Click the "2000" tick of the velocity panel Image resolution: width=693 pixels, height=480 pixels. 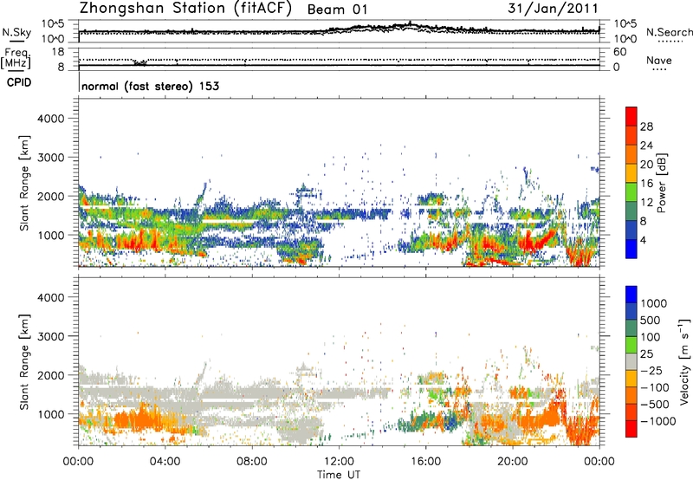point(51,375)
